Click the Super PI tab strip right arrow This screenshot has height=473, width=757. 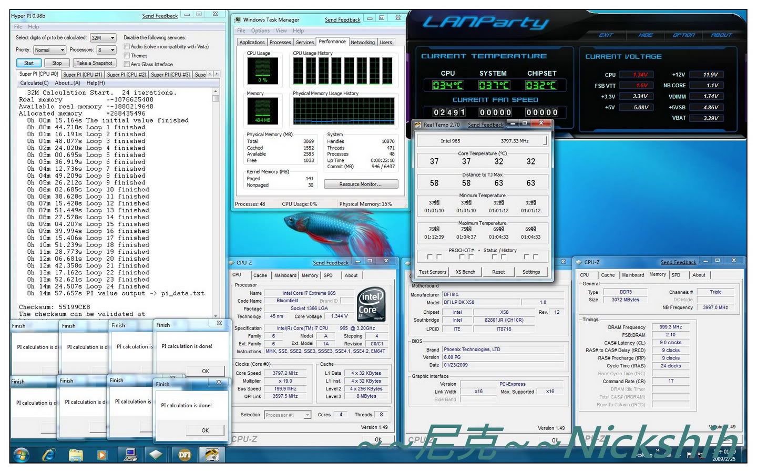pyautogui.click(x=217, y=74)
